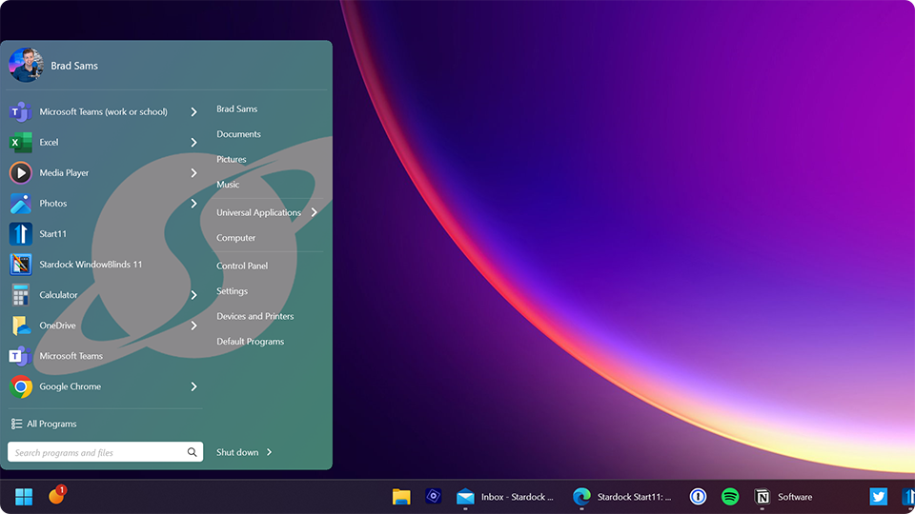Click the magnifier search icon in search box
915x514 pixels.
(192, 452)
